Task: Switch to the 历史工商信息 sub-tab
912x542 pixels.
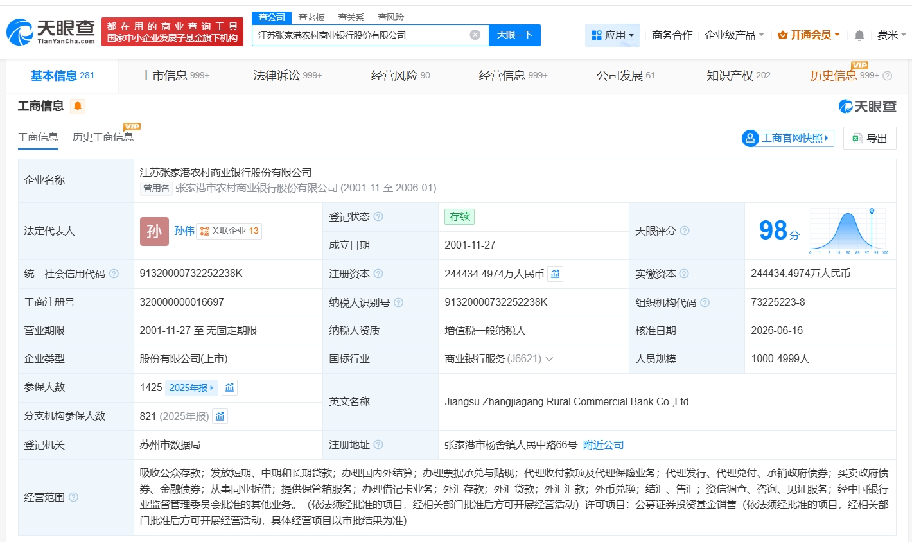Action: (x=103, y=137)
